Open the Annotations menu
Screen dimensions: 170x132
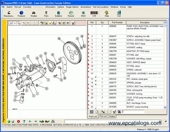86,7
